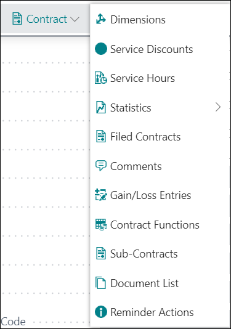The image size is (231, 329).
Task: Click the Sub-Contracts document icon
Action: [x=101, y=253]
